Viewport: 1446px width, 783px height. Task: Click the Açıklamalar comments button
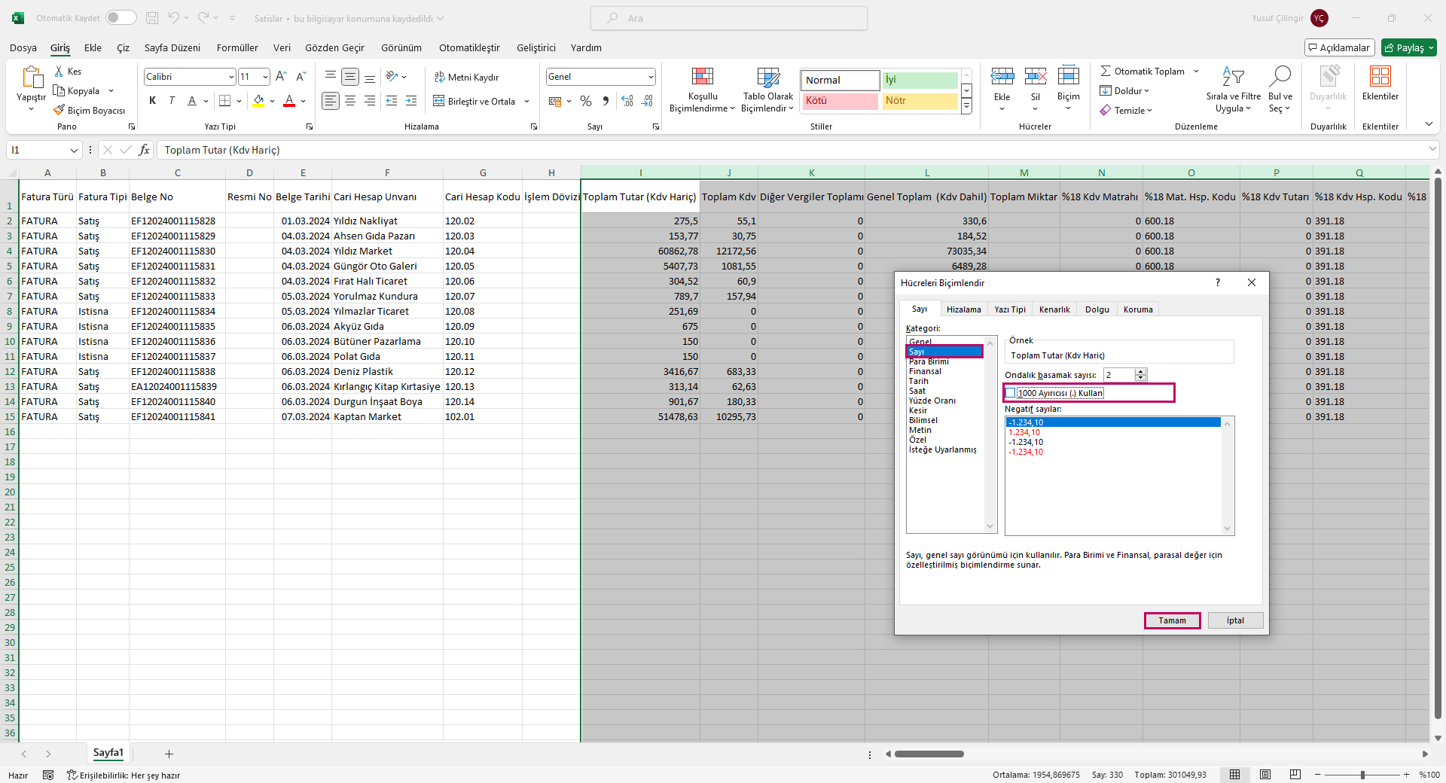pyautogui.click(x=1339, y=47)
